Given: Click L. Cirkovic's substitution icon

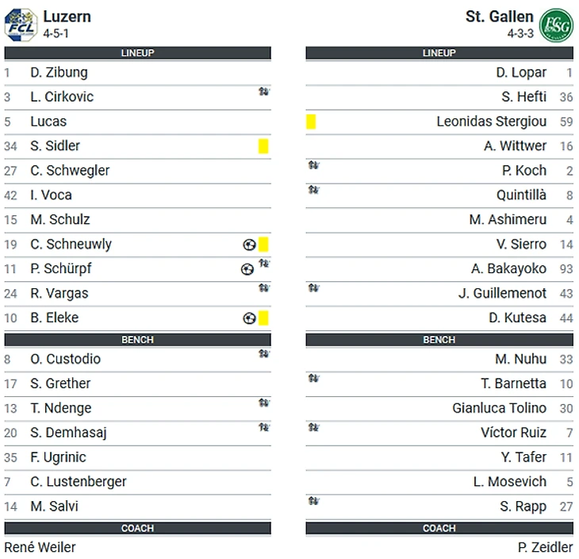Looking at the screenshot, I should [x=263, y=92].
